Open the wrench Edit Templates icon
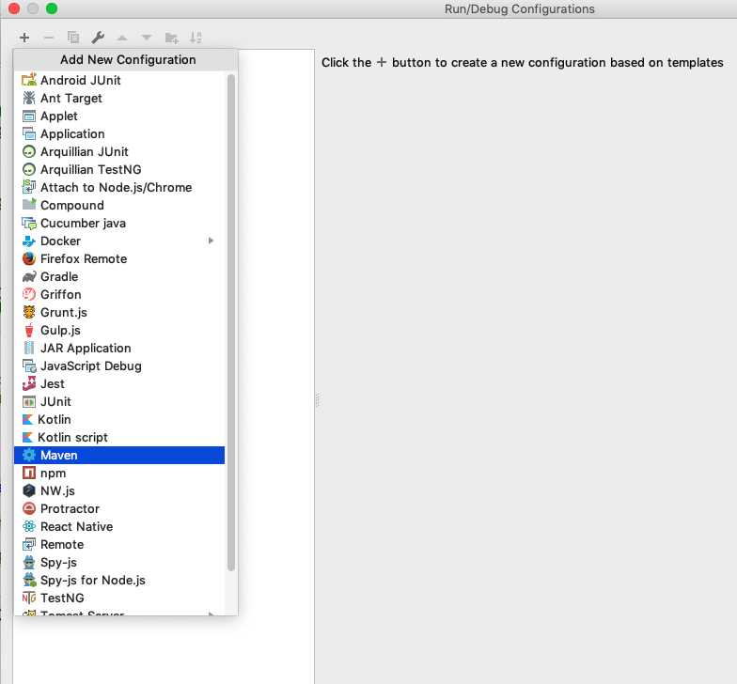This screenshot has height=684, width=737. point(98,38)
